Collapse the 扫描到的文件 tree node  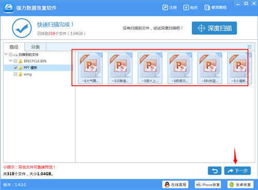coord(6,54)
